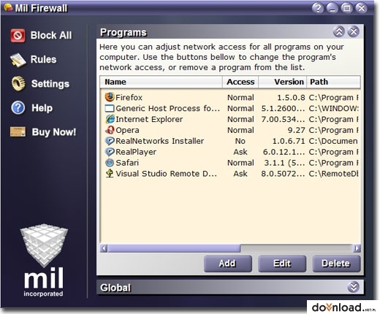The height and width of the screenshot is (314, 380).
Task: Click the red Block All icon
Action: click(18, 36)
